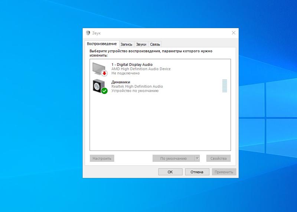Open Свойства for the device
This screenshot has height=212, width=297.
pyautogui.click(x=218, y=158)
